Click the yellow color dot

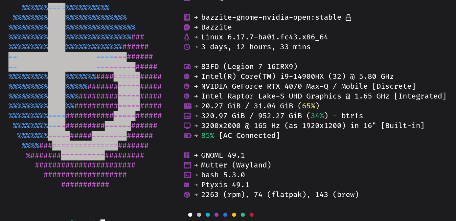pyautogui.click(x=234, y=215)
